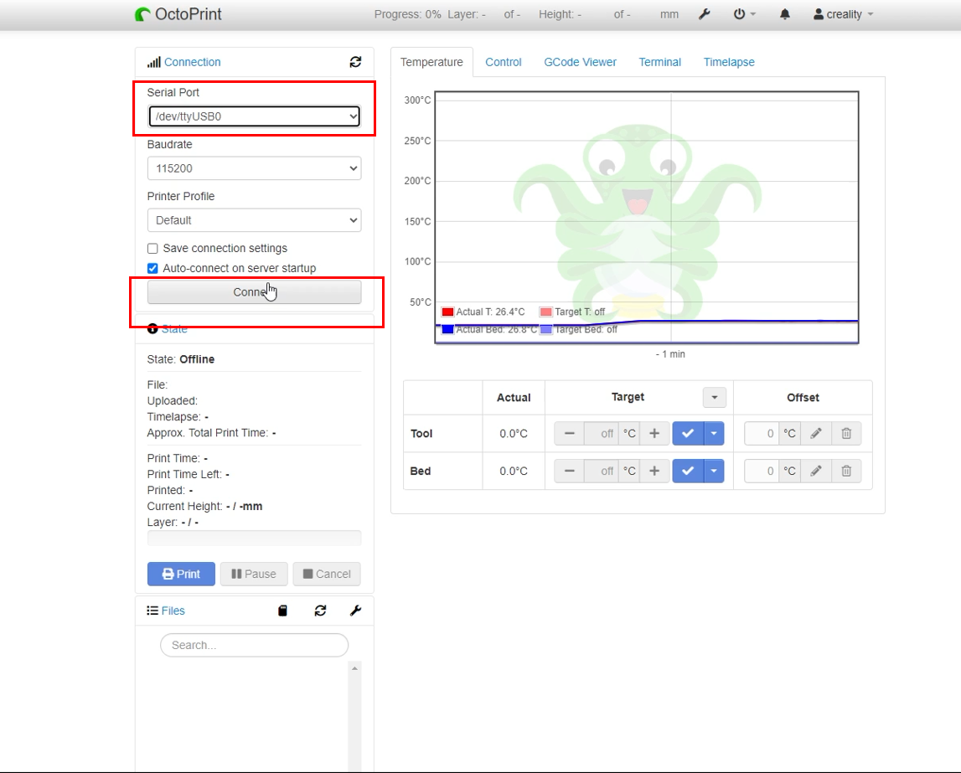The width and height of the screenshot is (961, 773).
Task: Focus the Bed offset input field
Action: 762,471
